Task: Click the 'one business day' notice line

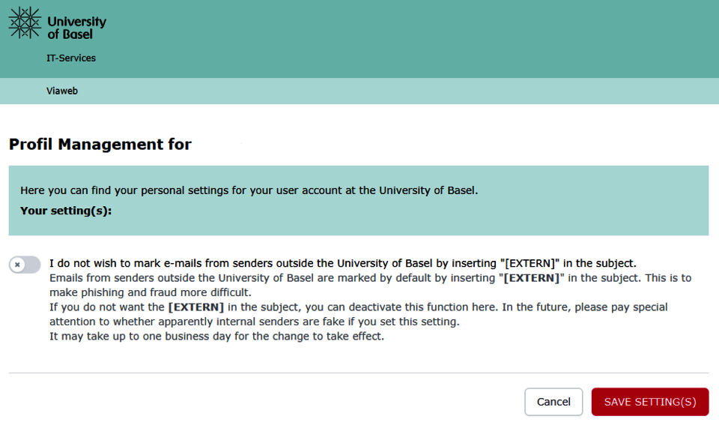Action: click(217, 337)
